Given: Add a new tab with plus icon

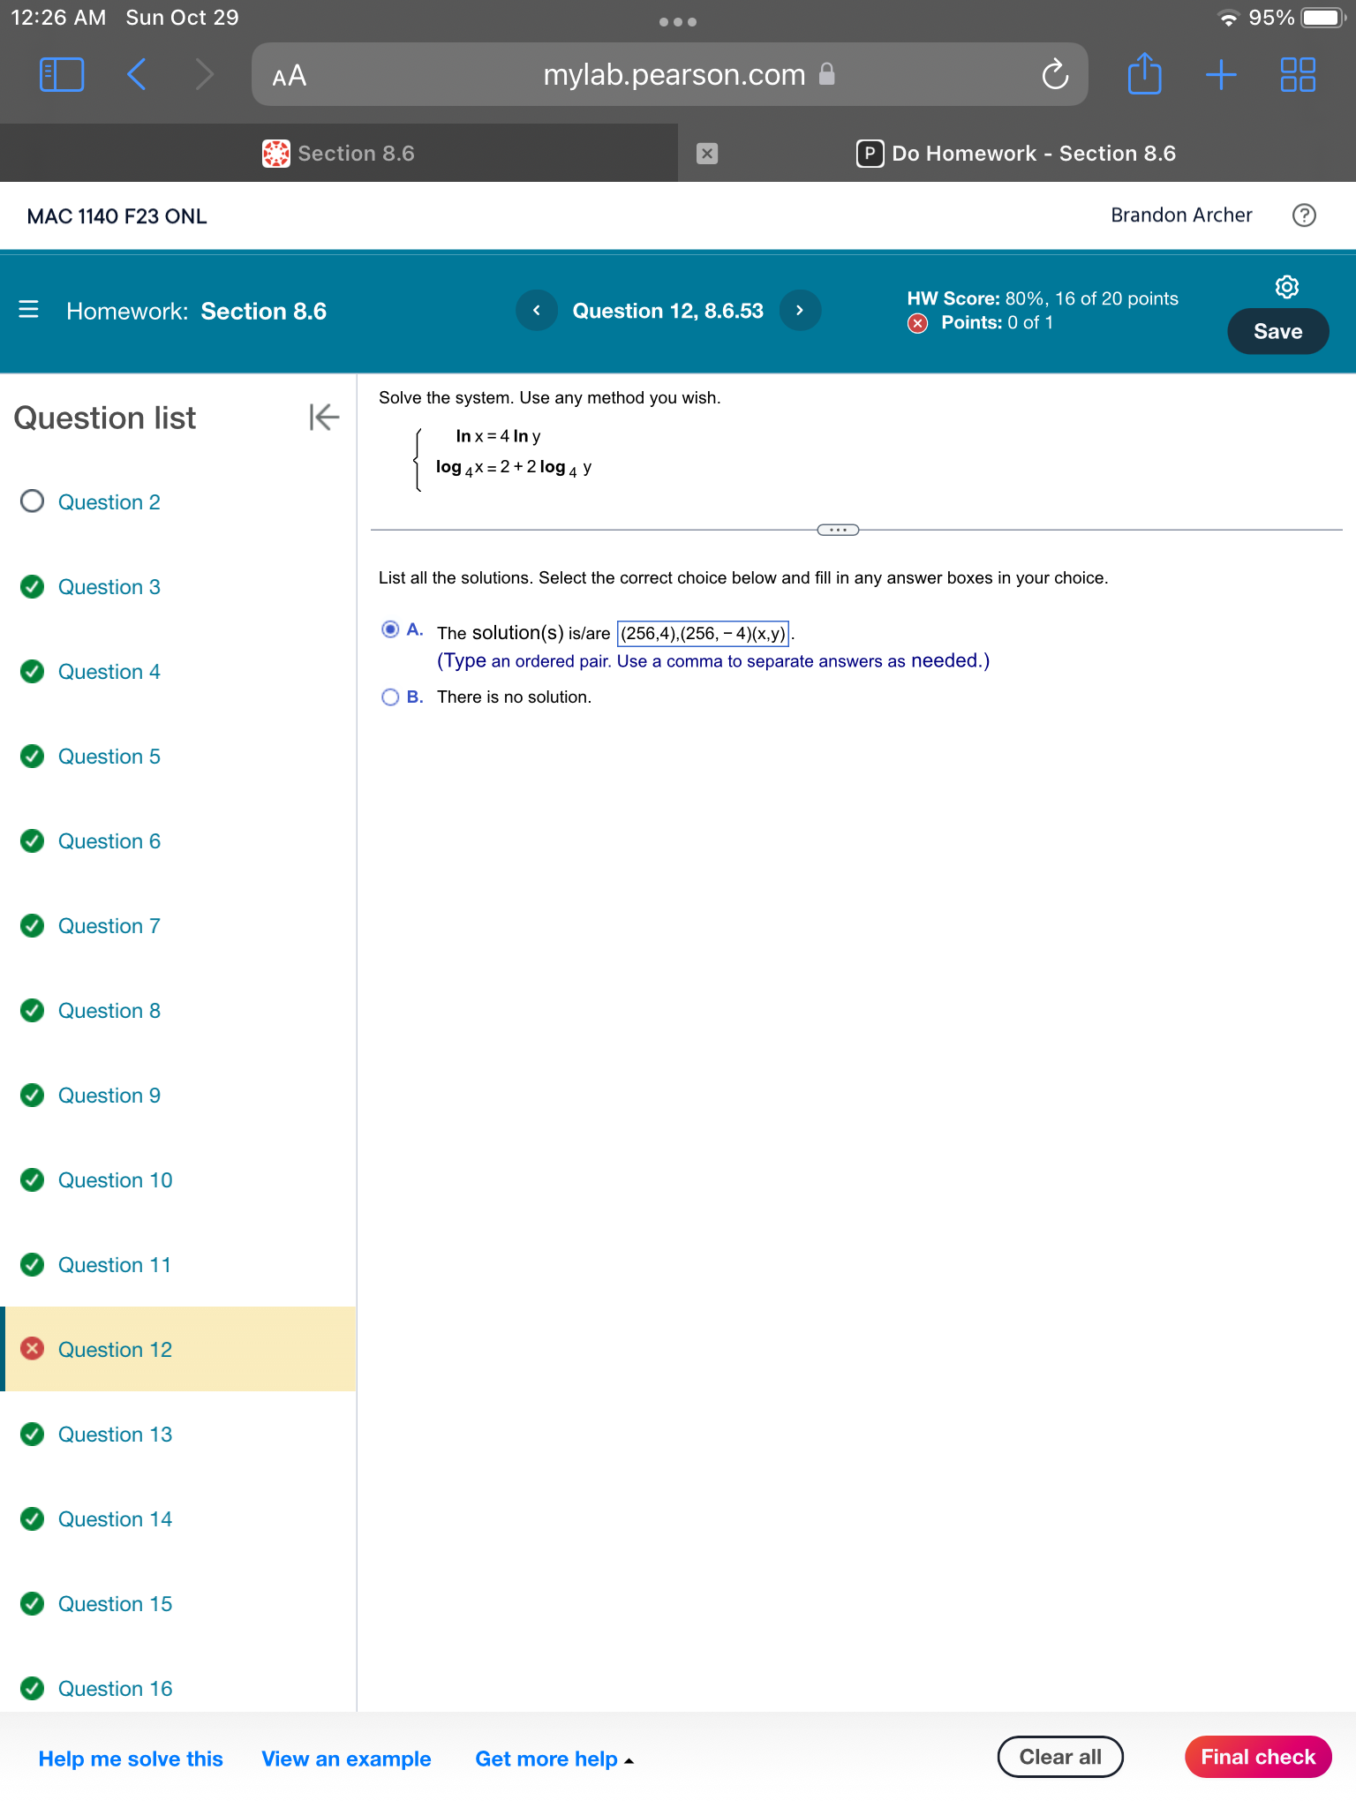Looking at the screenshot, I should pos(1221,75).
